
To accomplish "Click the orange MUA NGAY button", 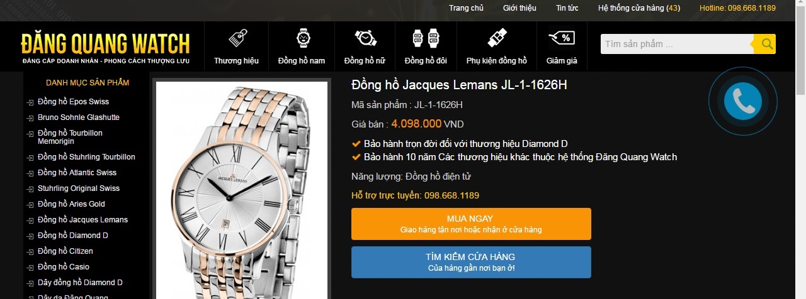I will 471,224.
